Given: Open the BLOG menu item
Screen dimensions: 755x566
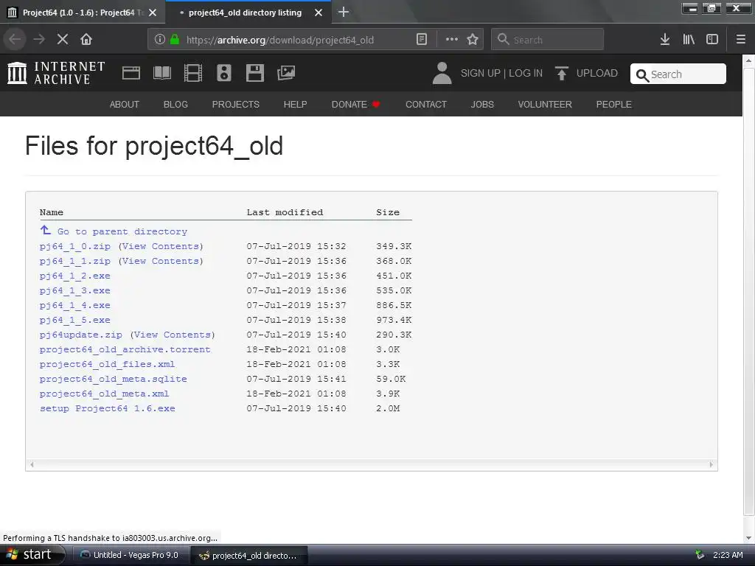Looking at the screenshot, I should (x=175, y=105).
